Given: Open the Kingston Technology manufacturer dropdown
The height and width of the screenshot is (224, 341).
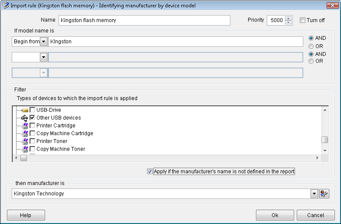Looking at the screenshot, I should point(314,194).
